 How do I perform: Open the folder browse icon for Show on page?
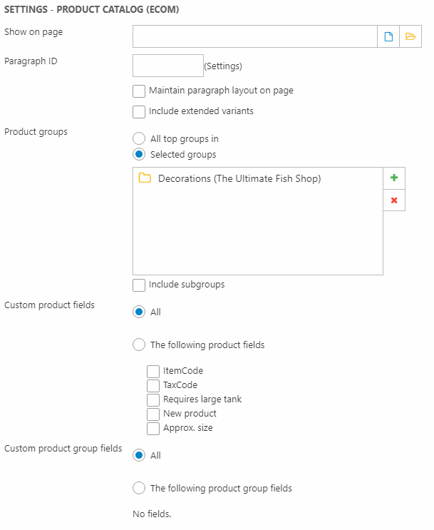410,36
